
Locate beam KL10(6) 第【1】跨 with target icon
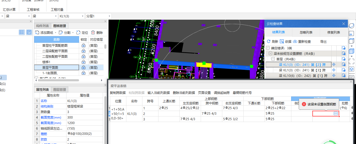(x=334, y=76)
